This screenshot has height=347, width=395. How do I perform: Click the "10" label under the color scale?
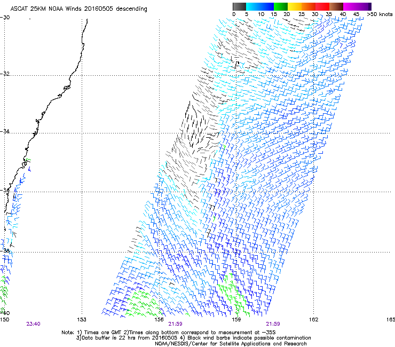[261, 14]
